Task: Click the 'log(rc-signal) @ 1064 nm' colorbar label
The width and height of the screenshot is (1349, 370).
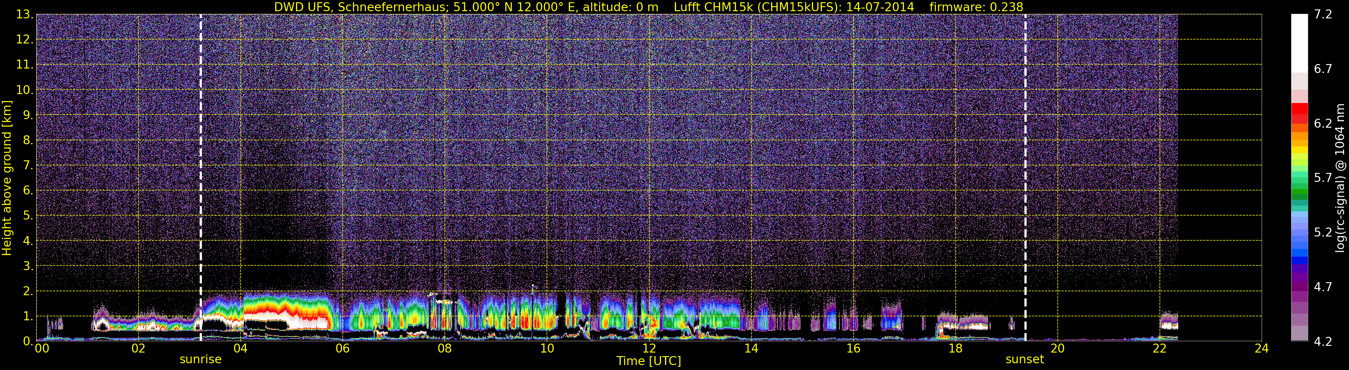Action: 1340,178
